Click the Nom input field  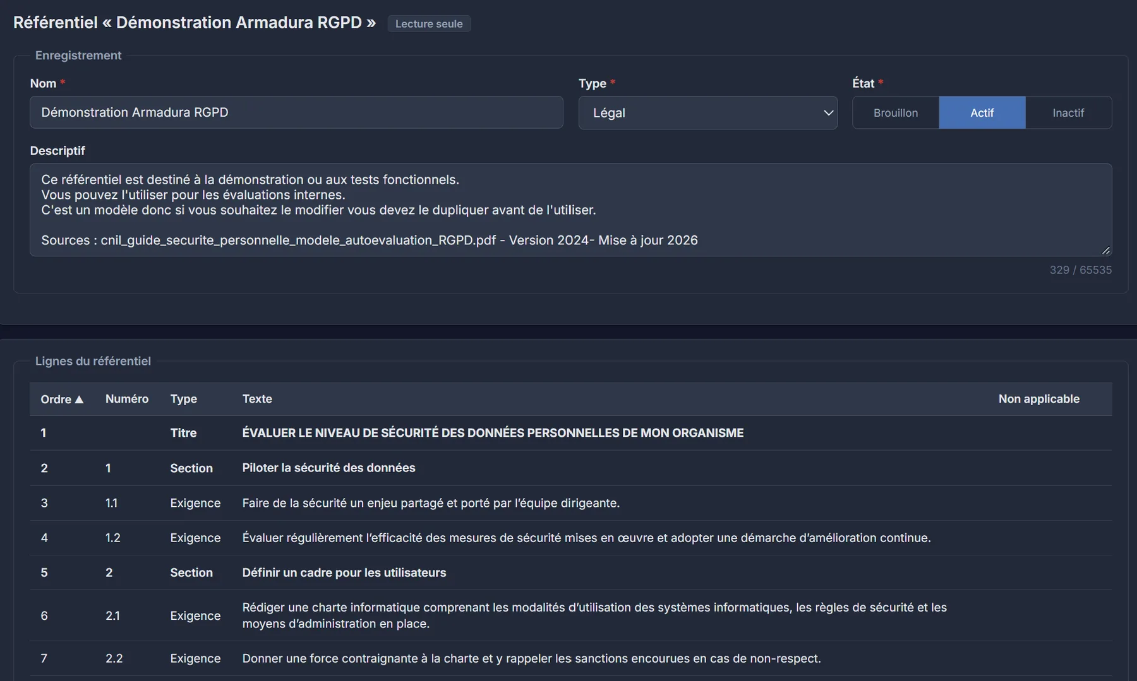tap(296, 112)
